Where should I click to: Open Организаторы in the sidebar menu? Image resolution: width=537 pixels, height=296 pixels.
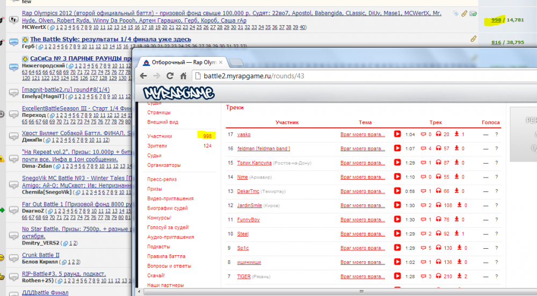pyautogui.click(x=164, y=165)
